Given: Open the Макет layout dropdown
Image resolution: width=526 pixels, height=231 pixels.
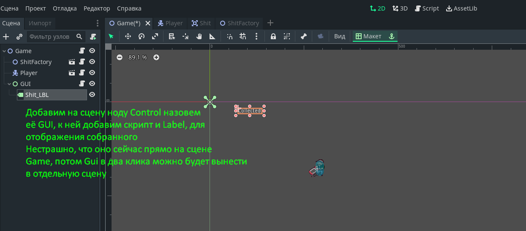Looking at the screenshot, I should tap(368, 36).
